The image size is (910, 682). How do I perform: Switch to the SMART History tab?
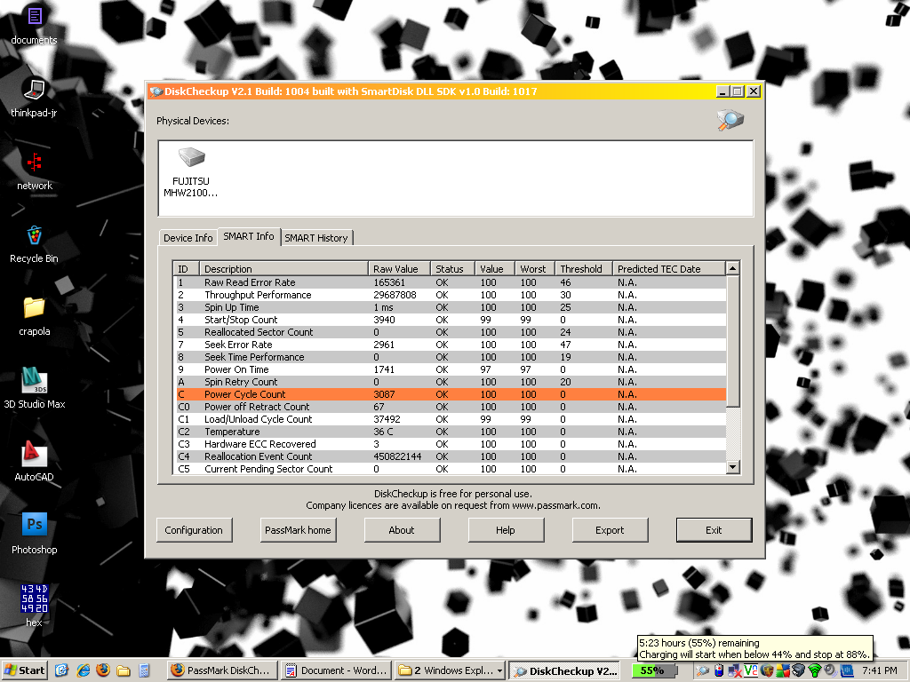coord(316,238)
